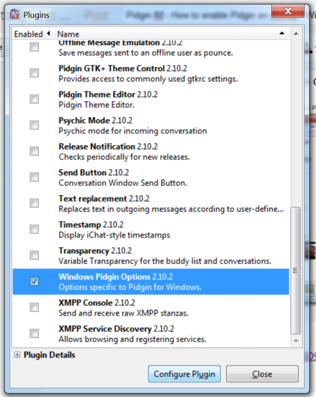Enable the Send Button plugin checkbox

pos(34,177)
